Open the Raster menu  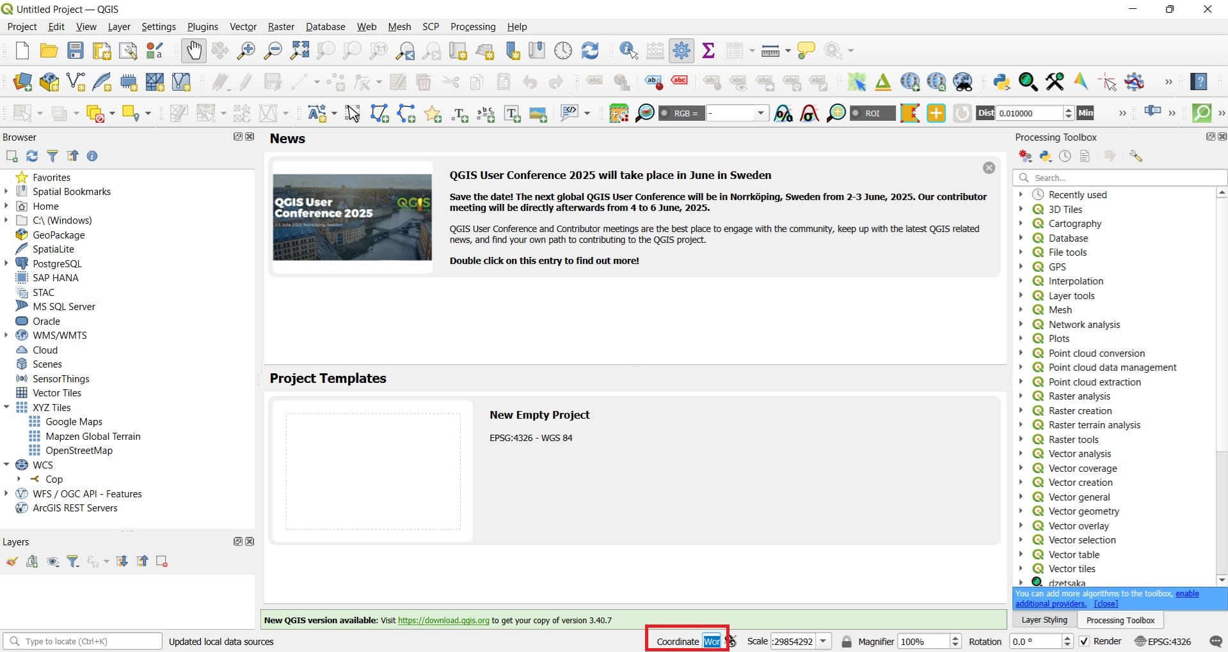281,27
